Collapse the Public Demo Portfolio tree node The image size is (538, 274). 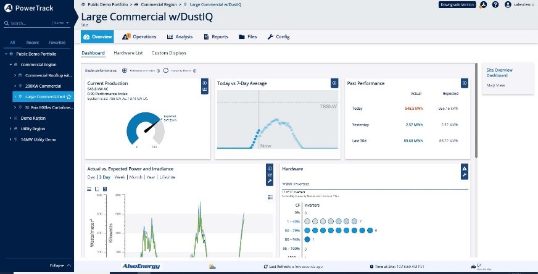pos(6,54)
